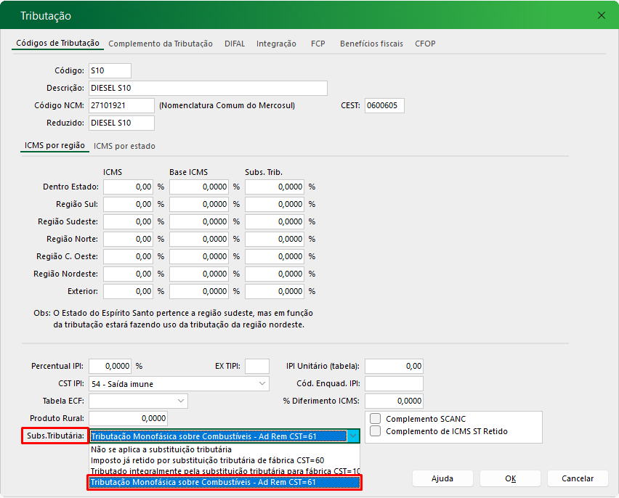Go to the DIFAL tab
Image resolution: width=619 pixels, height=498 pixels.
click(x=235, y=44)
